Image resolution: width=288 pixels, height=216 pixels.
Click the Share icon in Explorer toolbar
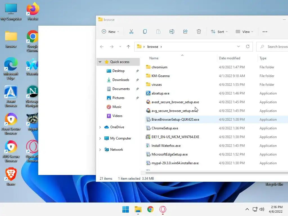point(185,31)
